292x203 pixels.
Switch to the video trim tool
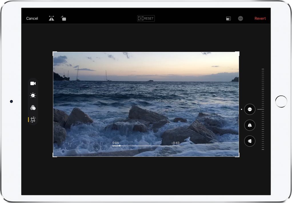point(33,83)
